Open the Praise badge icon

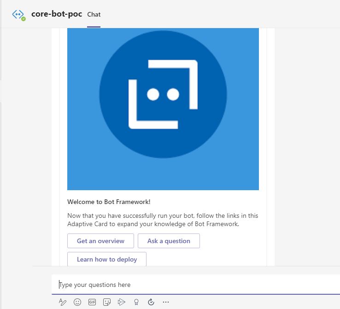pyautogui.click(x=136, y=302)
